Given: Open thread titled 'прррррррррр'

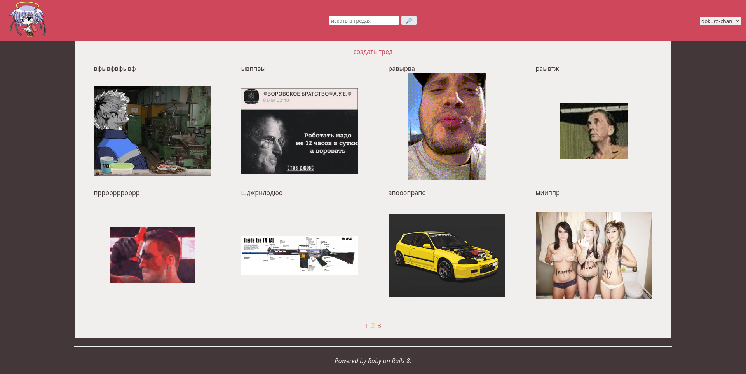Looking at the screenshot, I should point(117,193).
